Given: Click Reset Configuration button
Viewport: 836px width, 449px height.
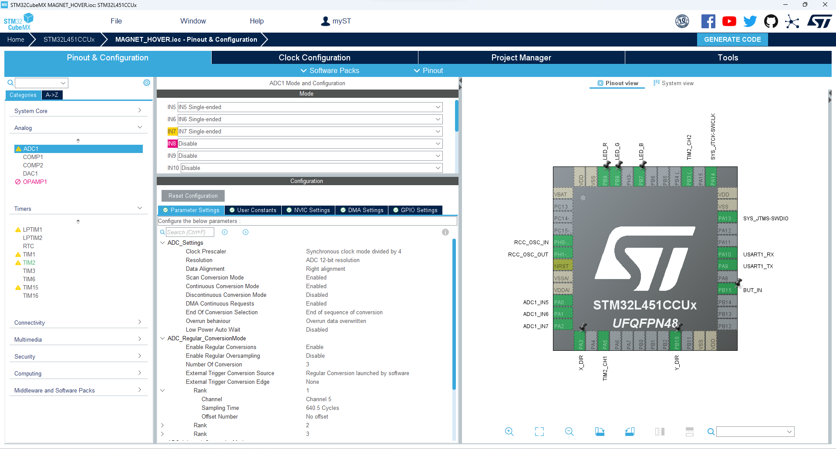Looking at the screenshot, I should [x=193, y=196].
